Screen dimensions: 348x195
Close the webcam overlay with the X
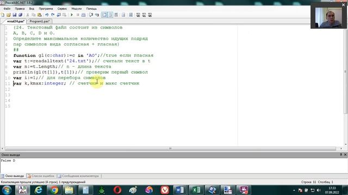(x=343, y=5)
